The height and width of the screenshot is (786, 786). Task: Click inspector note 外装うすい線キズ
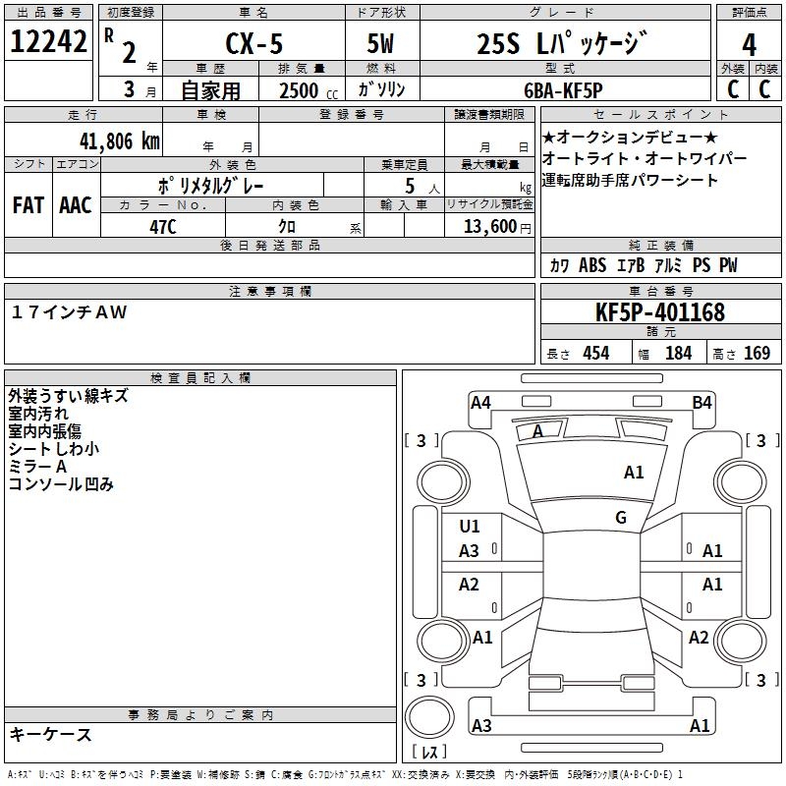pyautogui.click(x=68, y=396)
